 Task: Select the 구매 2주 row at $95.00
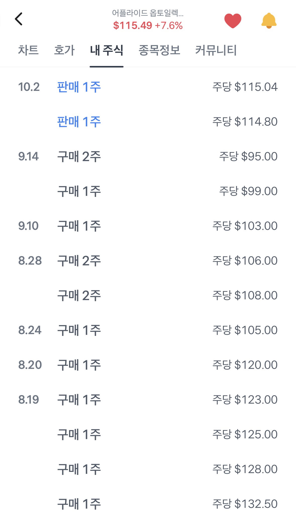point(148,156)
